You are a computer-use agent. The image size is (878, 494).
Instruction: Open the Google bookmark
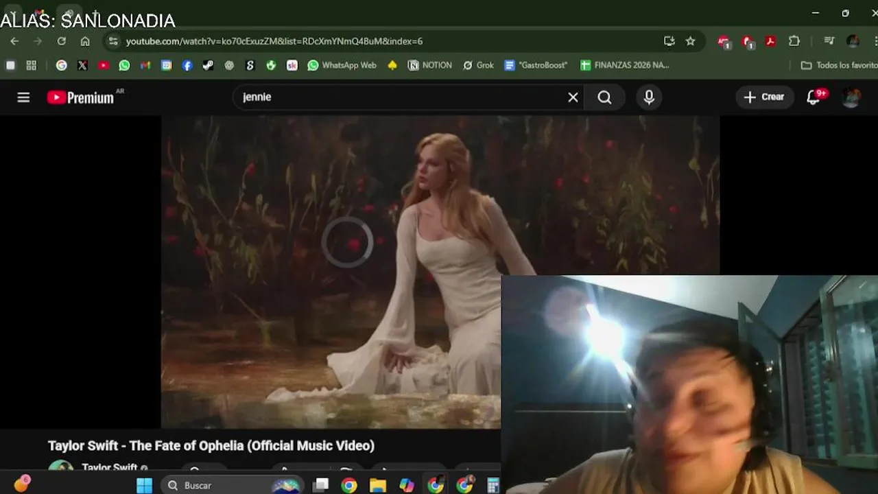pyautogui.click(x=62, y=65)
